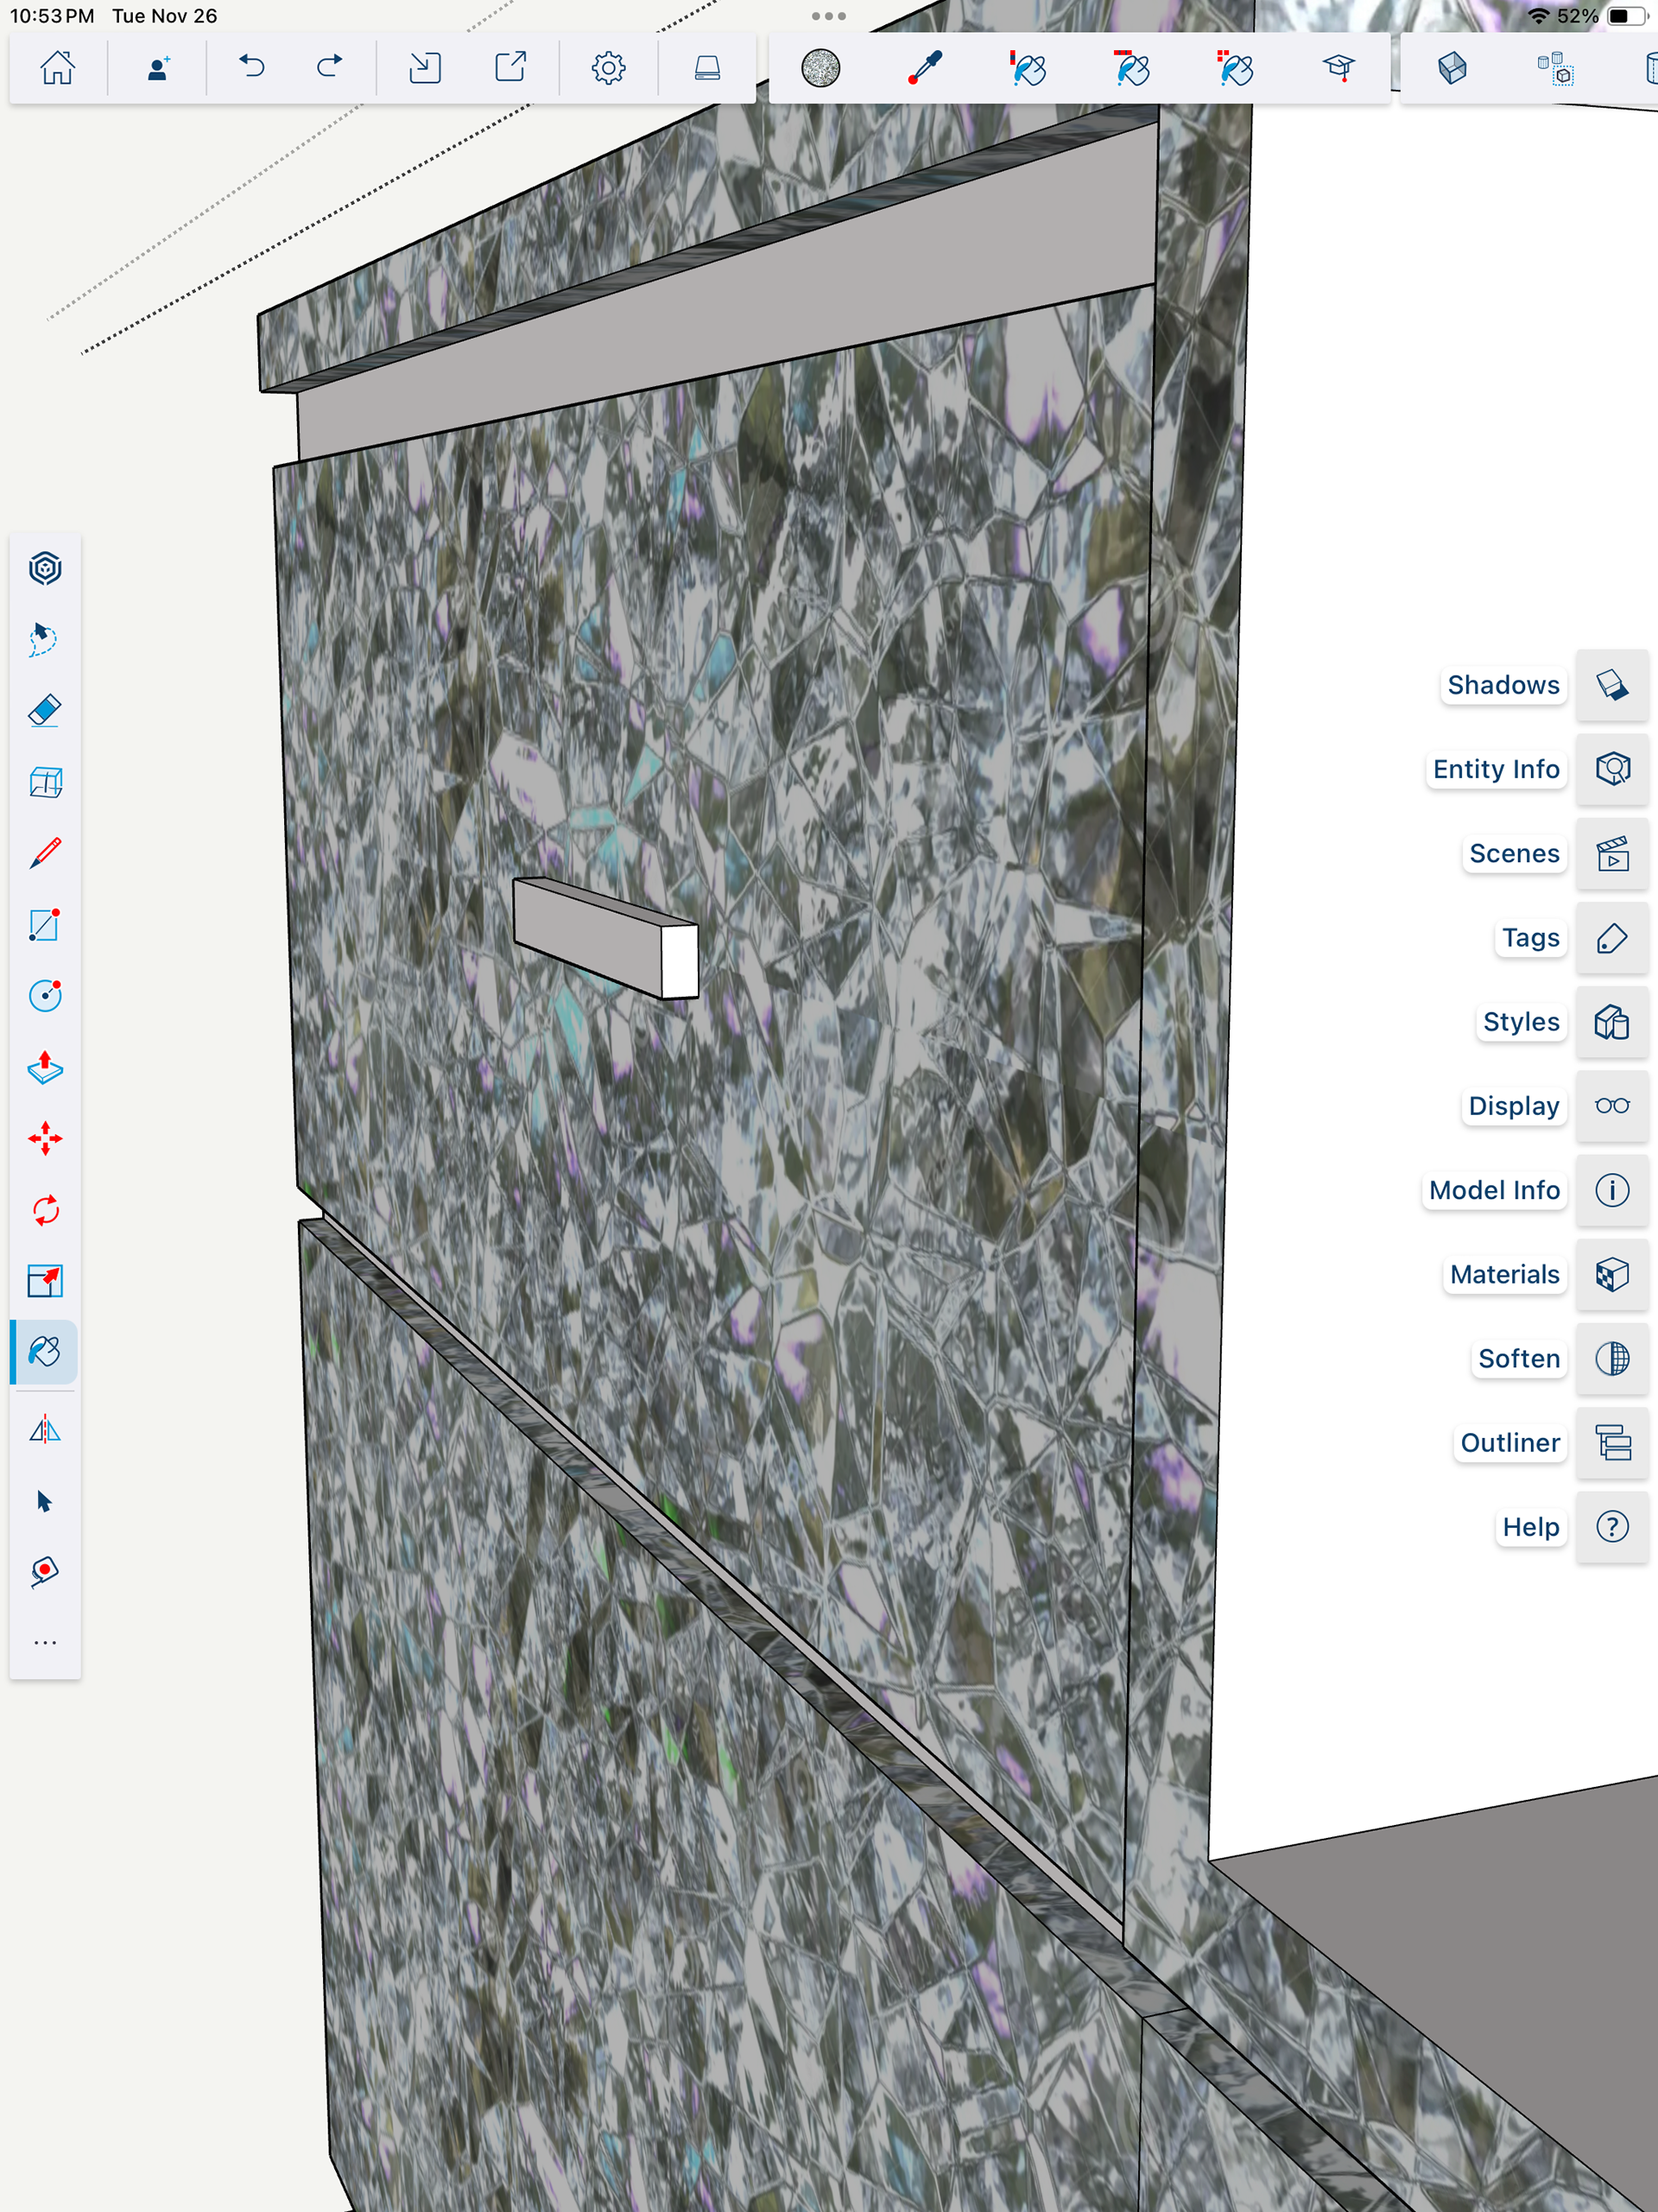
Task: Expand more tools via ellipsis button
Action: 45,1642
